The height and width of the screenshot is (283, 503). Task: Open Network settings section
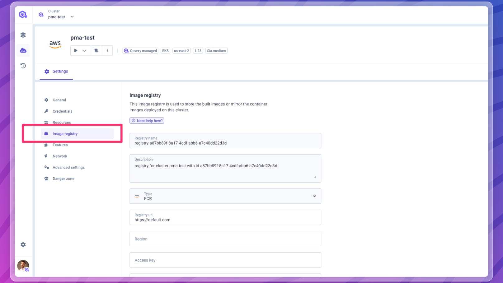pyautogui.click(x=60, y=156)
